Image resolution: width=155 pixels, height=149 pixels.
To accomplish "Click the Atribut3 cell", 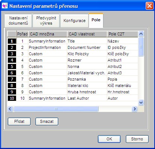I will (123, 73).
